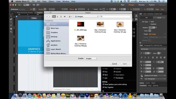The image size is (176, 99).
Task: Select Day 1 Homeiras Cooking 488.jpg thumbnail
Action: 81,38
